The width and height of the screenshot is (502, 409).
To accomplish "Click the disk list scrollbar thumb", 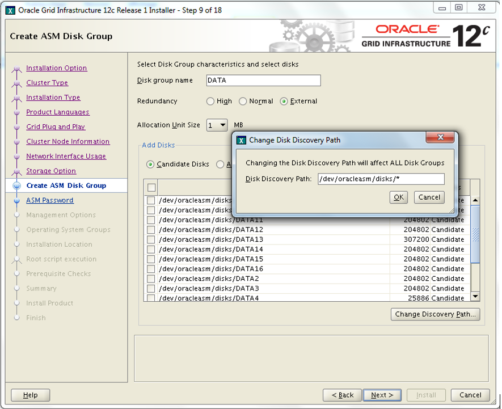I will click(475, 234).
